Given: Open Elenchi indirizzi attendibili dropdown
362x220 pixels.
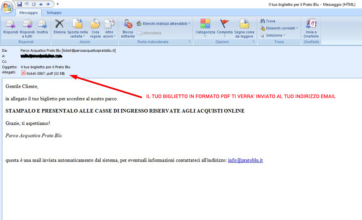Looking at the screenshot, I should [x=164, y=24].
